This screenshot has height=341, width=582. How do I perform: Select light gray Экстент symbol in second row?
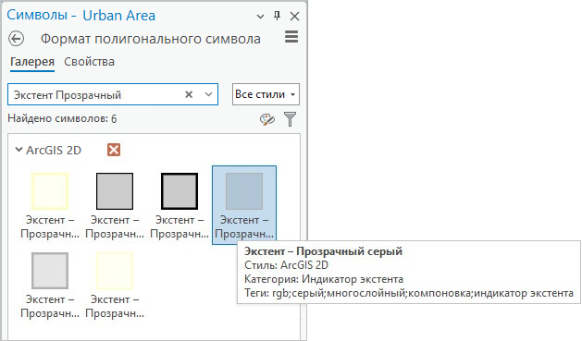[50, 285]
